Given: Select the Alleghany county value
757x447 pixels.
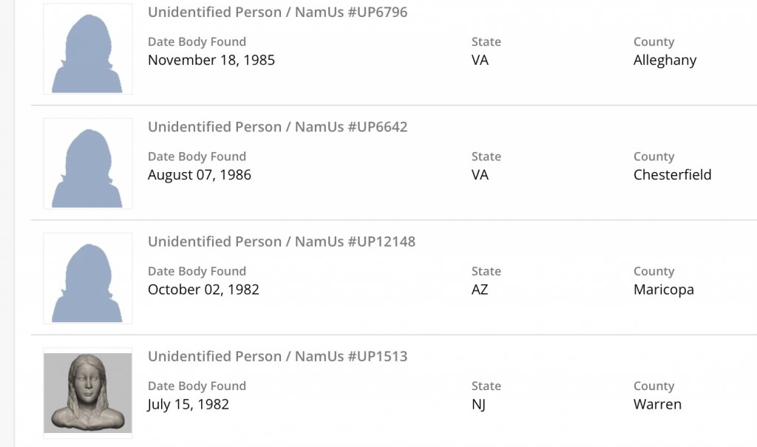Looking at the screenshot, I should (x=665, y=61).
